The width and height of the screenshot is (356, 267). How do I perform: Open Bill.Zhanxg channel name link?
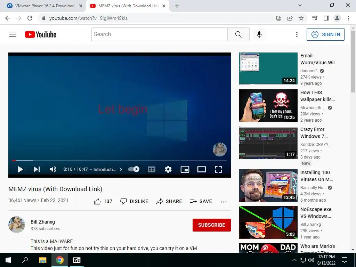click(43, 222)
